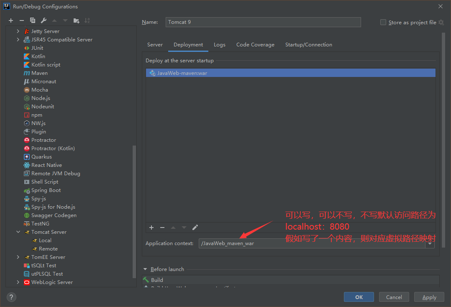Viewport: 451px width, 307px height.
Task: Close the Run/Debug Configurations dialog
Action: [441, 6]
